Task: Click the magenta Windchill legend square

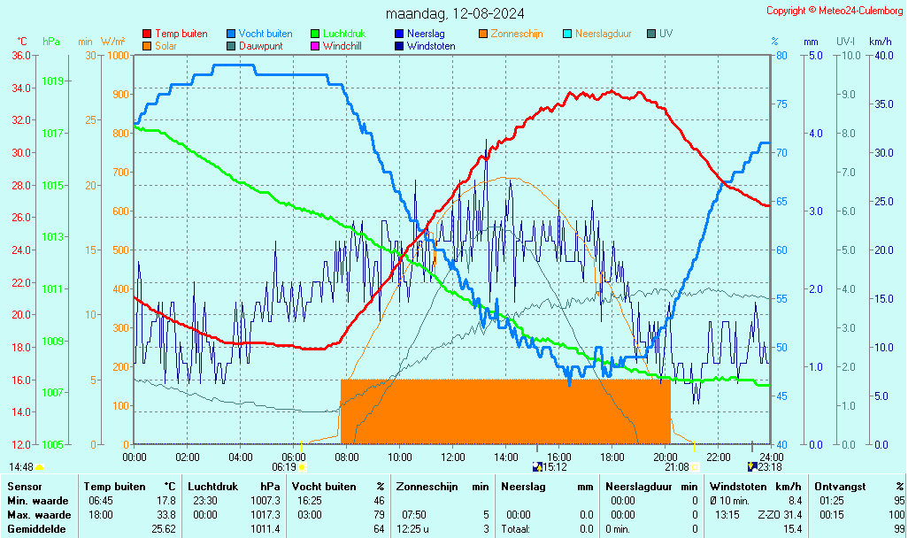Action: pos(316,46)
